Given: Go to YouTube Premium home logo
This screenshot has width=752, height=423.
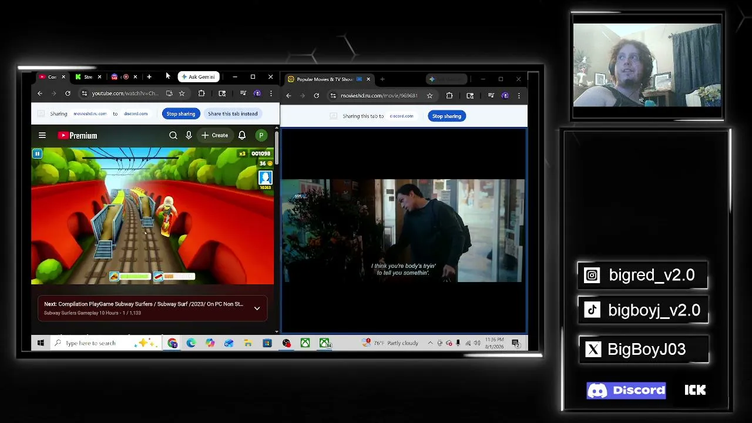Looking at the screenshot, I should (78, 136).
